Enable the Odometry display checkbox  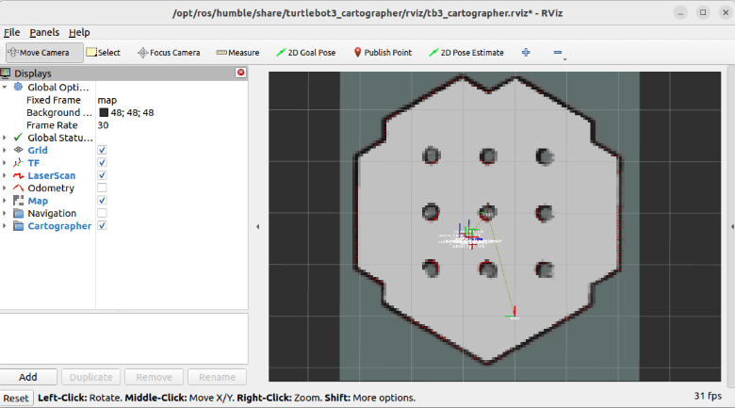pyautogui.click(x=102, y=188)
